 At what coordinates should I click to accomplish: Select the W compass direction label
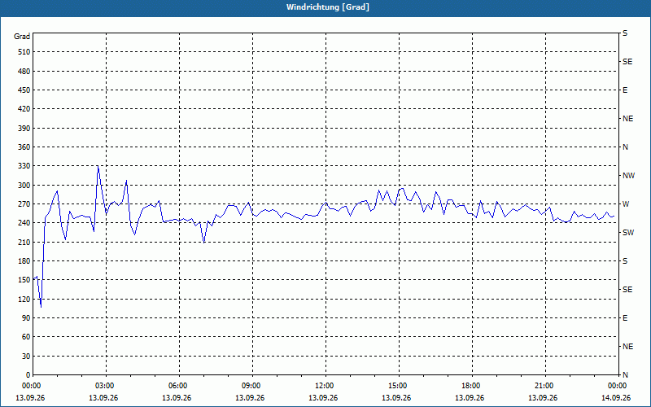point(626,204)
